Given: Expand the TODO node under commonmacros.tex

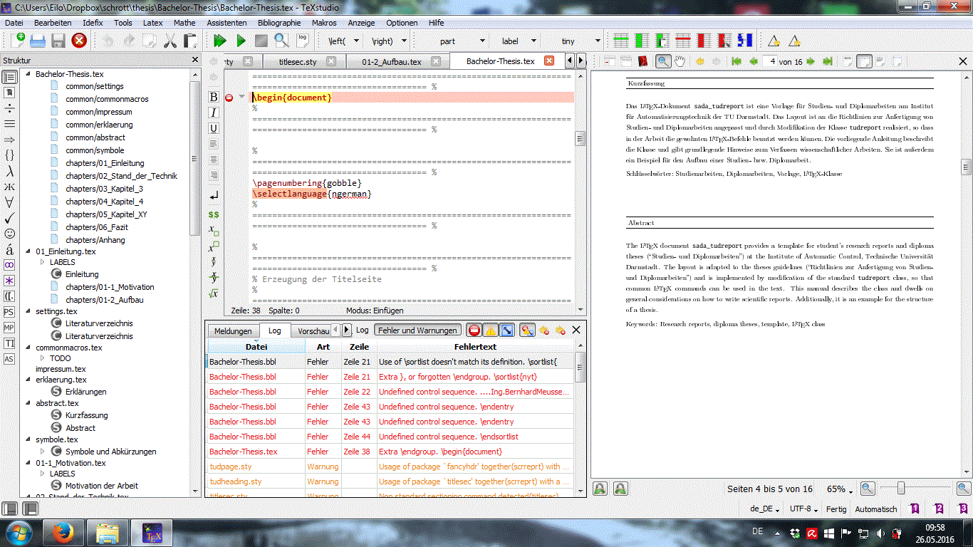Looking at the screenshot, I should (x=43, y=358).
